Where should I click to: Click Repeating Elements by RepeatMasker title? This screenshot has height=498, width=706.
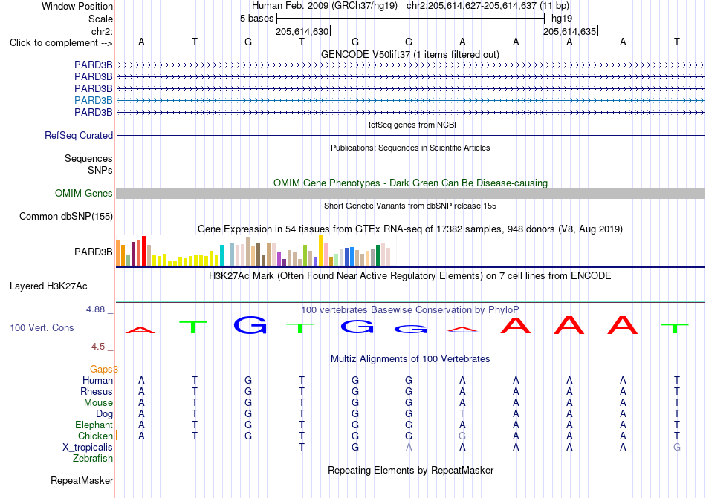click(410, 470)
